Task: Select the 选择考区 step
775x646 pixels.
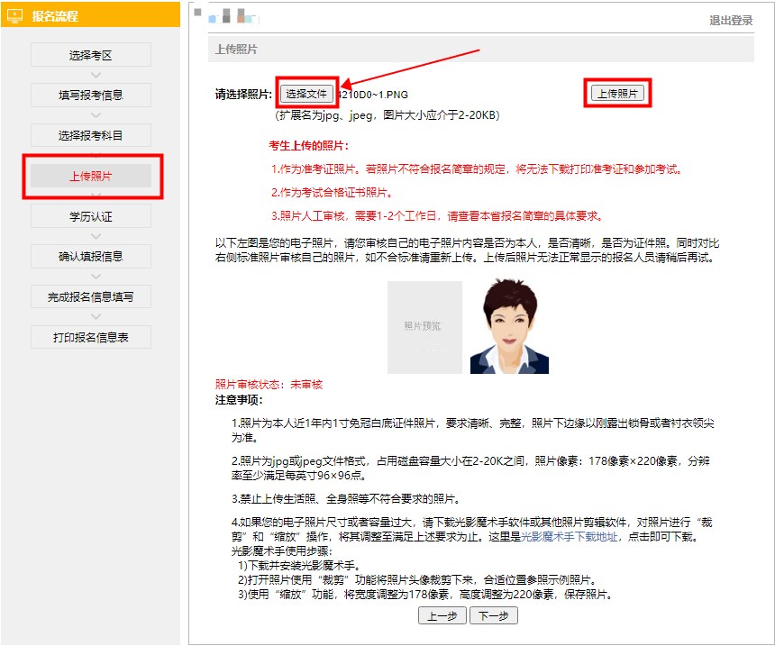Action: pos(91,55)
